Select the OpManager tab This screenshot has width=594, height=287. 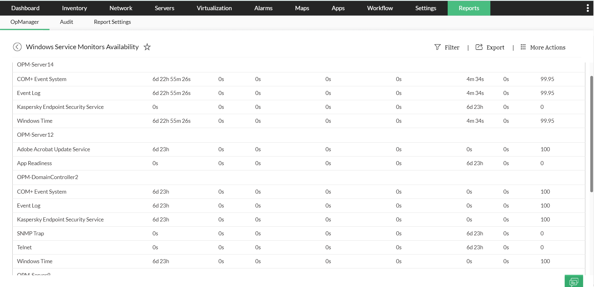(x=25, y=22)
